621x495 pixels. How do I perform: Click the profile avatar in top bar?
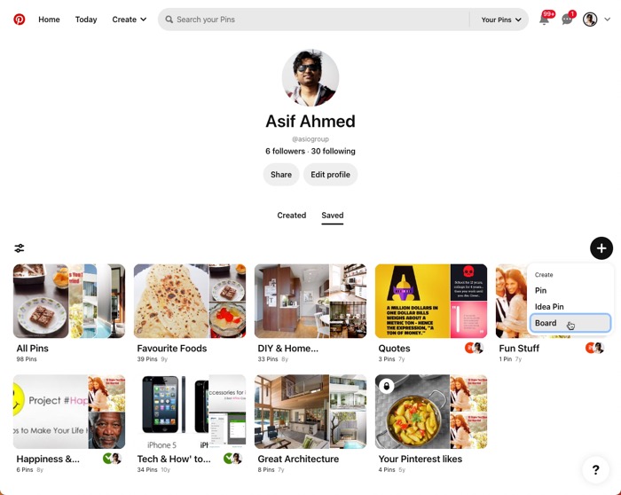click(590, 19)
